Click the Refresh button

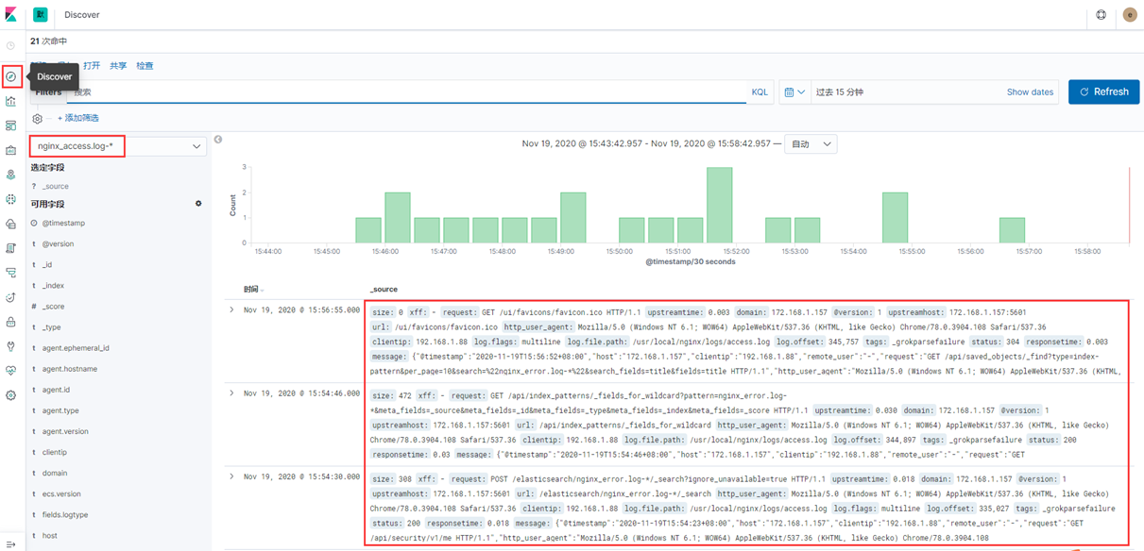click(1103, 92)
